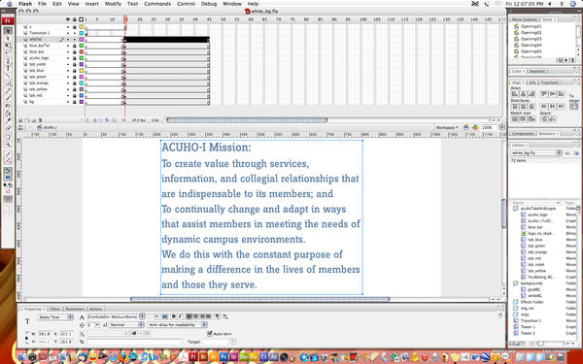The image size is (583, 364).
Task: Open Anti-alias for readability dropdown
Action: click(178, 324)
